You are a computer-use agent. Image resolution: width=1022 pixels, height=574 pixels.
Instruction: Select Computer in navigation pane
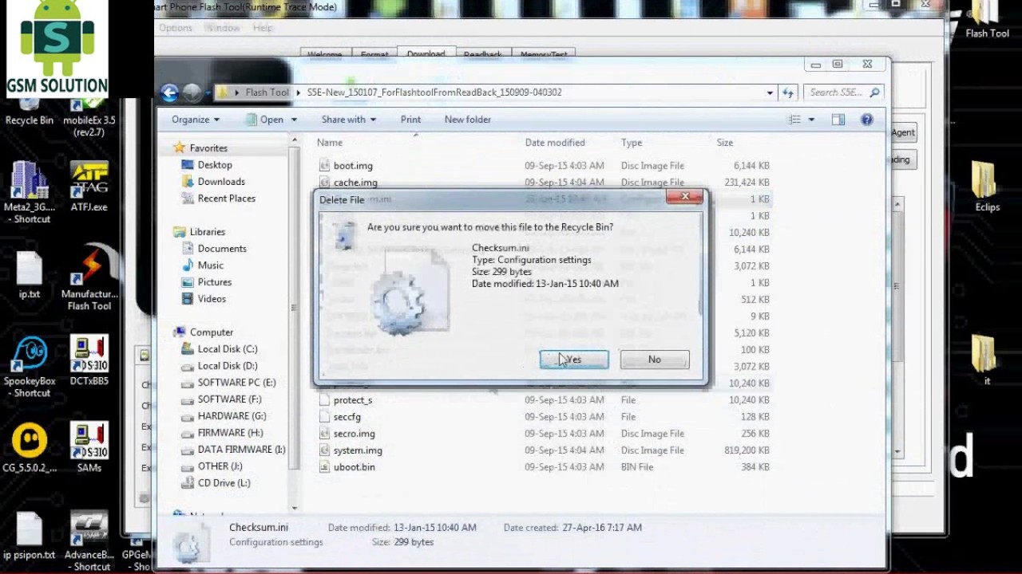[212, 332]
